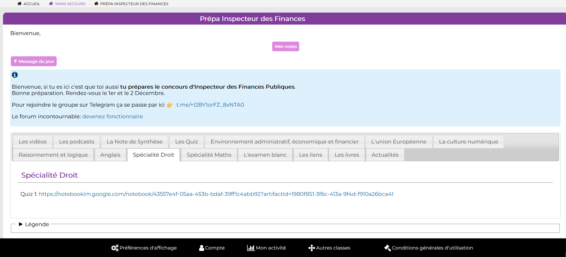Expand the Légende disclosure triangle
The height and width of the screenshot is (257, 566).
[21, 224]
